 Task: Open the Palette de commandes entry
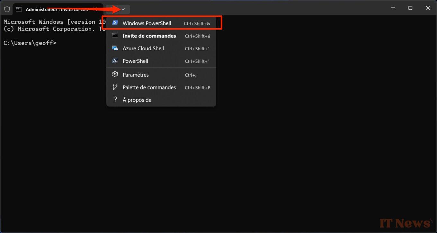tap(149, 87)
